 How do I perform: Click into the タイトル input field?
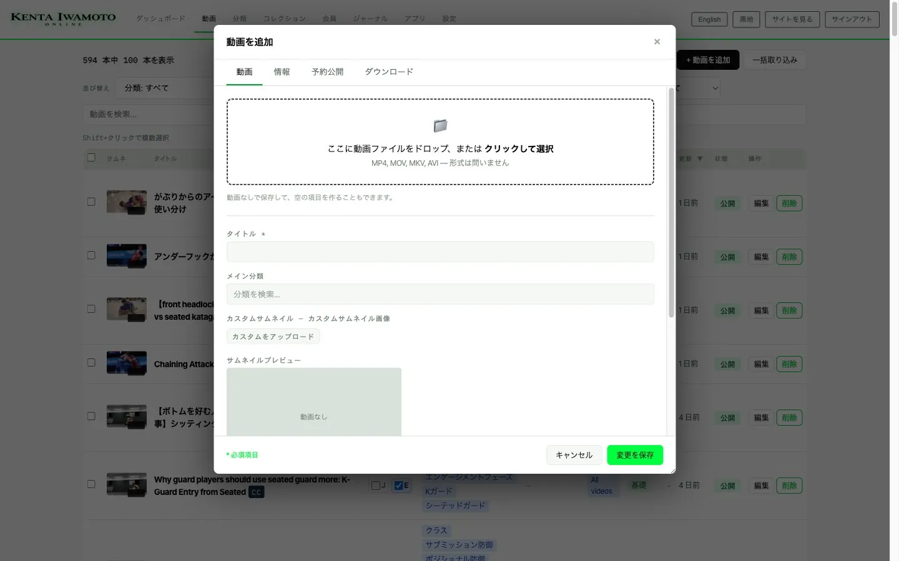click(440, 252)
